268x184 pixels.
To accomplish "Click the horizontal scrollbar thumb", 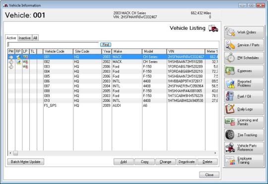I will coord(16,153).
